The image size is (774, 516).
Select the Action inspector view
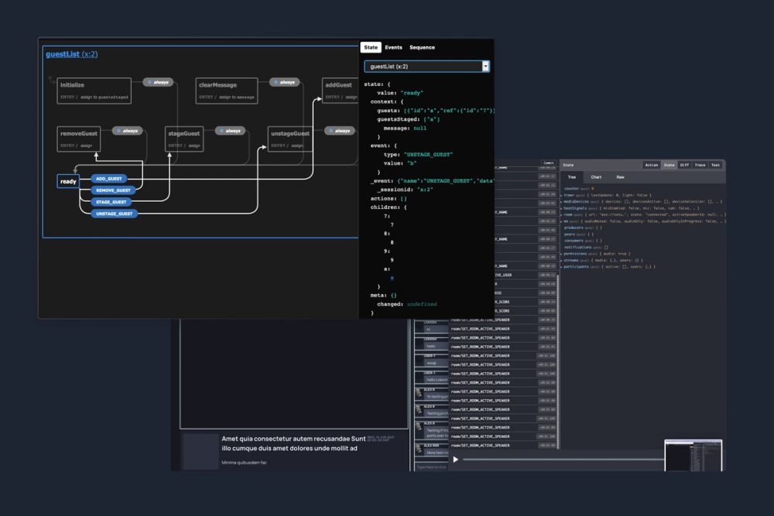click(652, 165)
